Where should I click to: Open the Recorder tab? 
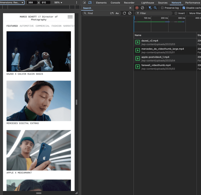point(129,3)
